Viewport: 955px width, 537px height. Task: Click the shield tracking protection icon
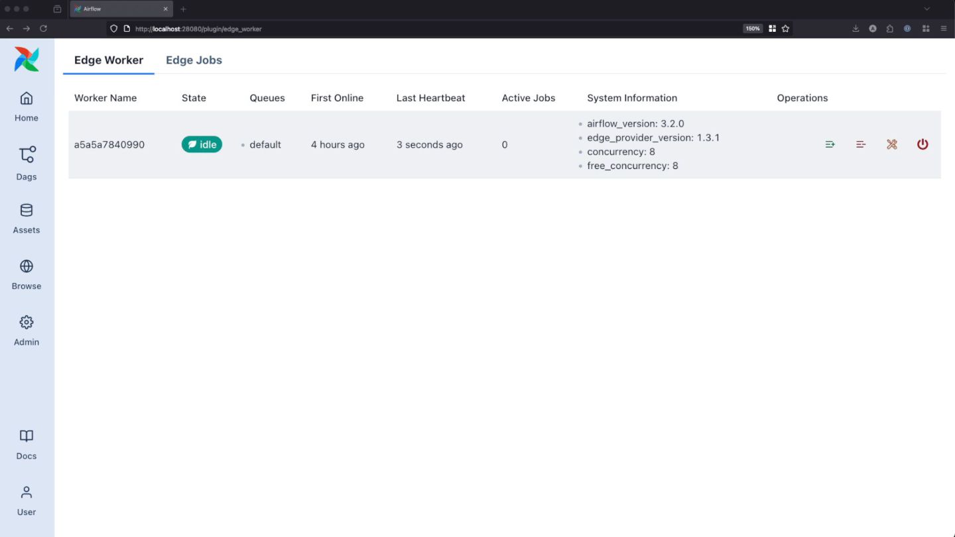click(114, 29)
